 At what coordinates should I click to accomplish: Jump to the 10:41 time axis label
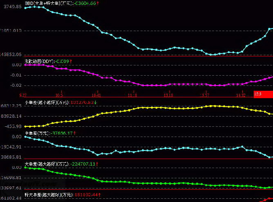[97, 95]
